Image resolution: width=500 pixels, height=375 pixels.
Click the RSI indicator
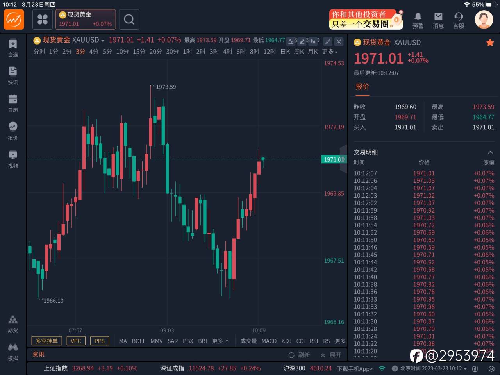[x=314, y=341]
